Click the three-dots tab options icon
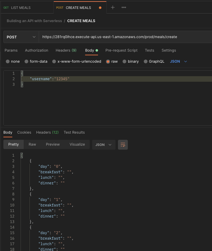This screenshot has width=212, height=251. point(124,8)
